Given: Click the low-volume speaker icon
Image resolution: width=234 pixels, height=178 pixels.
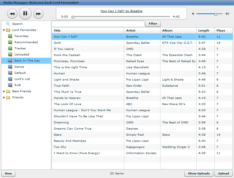Looking at the screenshot, I should [193, 14].
